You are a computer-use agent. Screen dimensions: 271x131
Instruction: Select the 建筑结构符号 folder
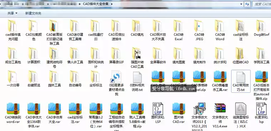(55, 58)
